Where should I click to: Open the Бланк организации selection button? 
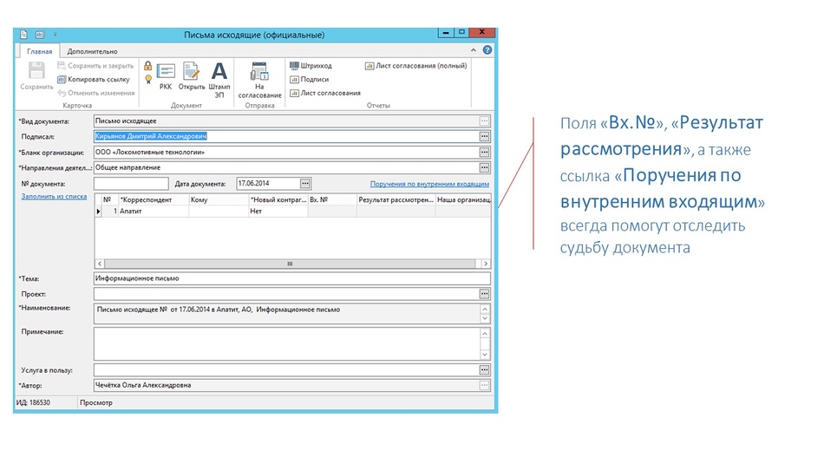(484, 153)
